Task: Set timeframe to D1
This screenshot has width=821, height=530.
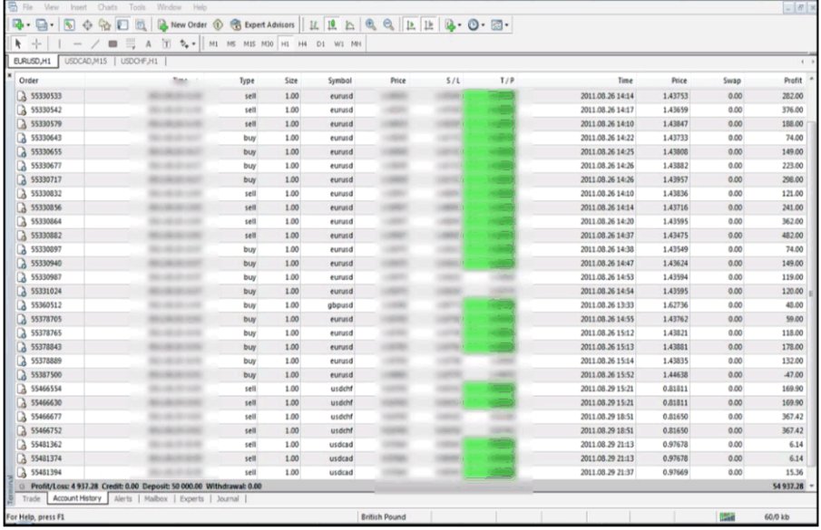Action: [x=320, y=43]
